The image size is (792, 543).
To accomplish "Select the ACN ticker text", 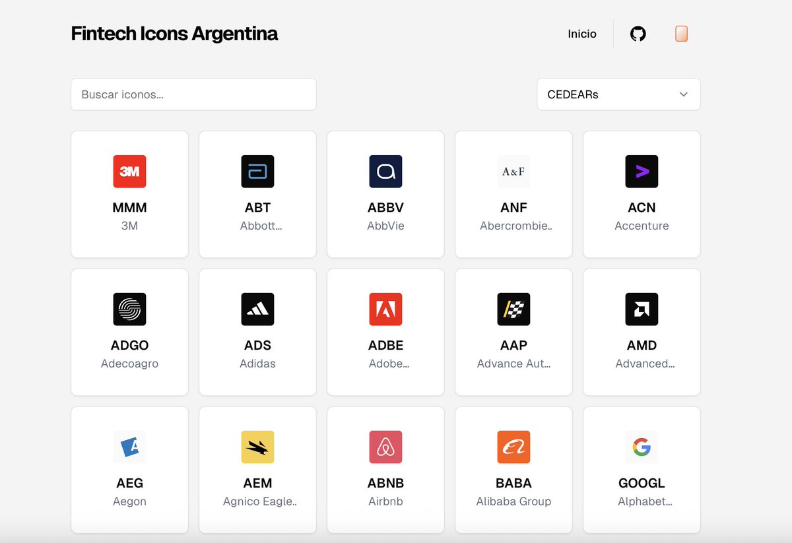I will coord(642,208).
